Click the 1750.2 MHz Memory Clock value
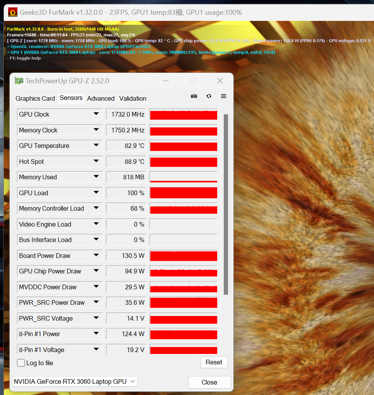 pos(126,130)
